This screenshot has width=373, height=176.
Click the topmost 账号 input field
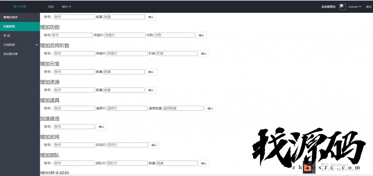click(x=74, y=17)
